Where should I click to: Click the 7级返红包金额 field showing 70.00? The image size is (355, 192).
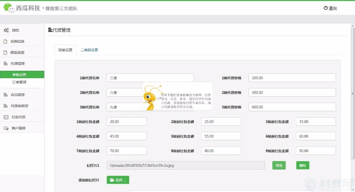point(127,151)
